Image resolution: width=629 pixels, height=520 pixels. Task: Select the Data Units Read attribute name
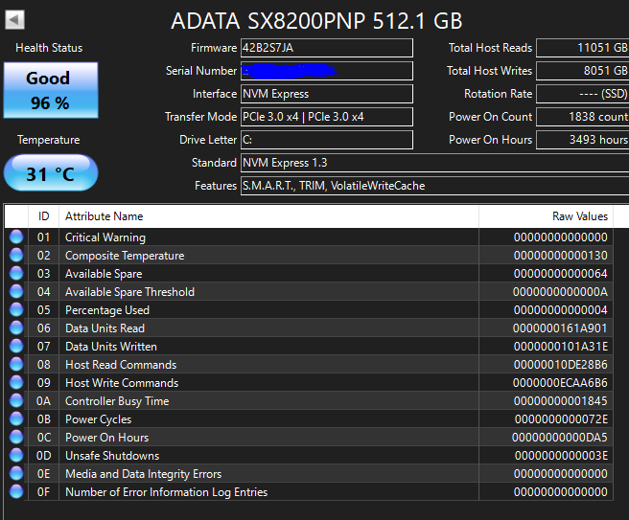point(105,328)
